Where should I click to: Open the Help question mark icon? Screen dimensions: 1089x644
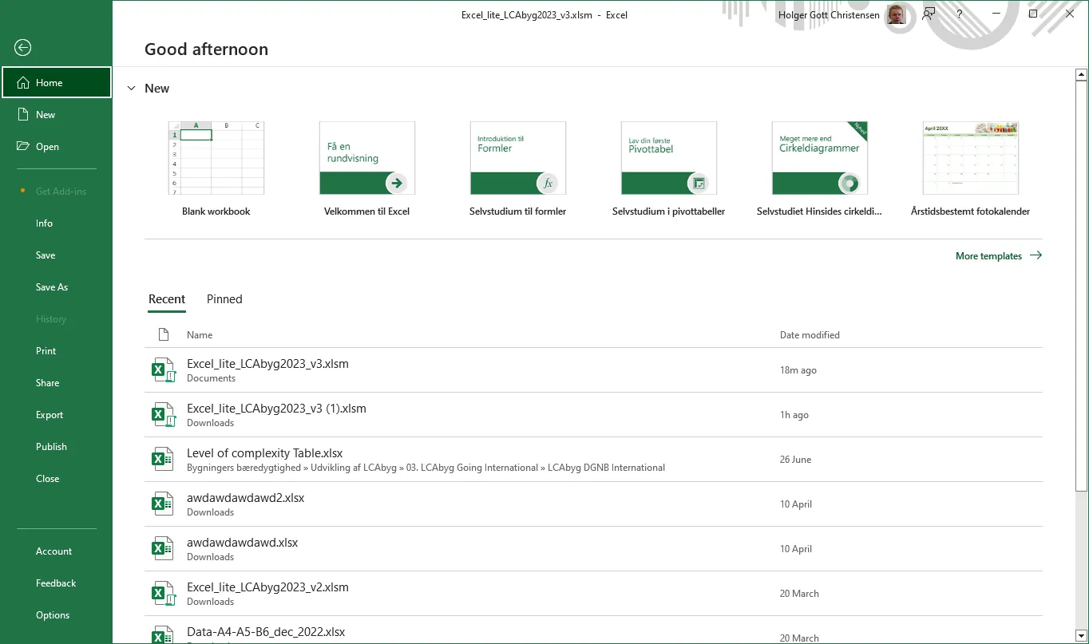[960, 14]
